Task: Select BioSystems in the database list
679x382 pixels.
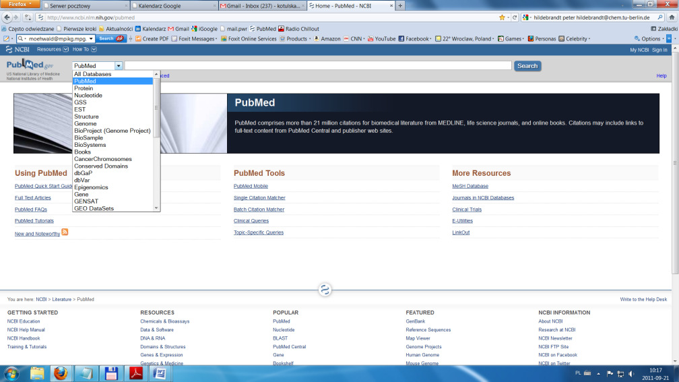Action: (113, 145)
